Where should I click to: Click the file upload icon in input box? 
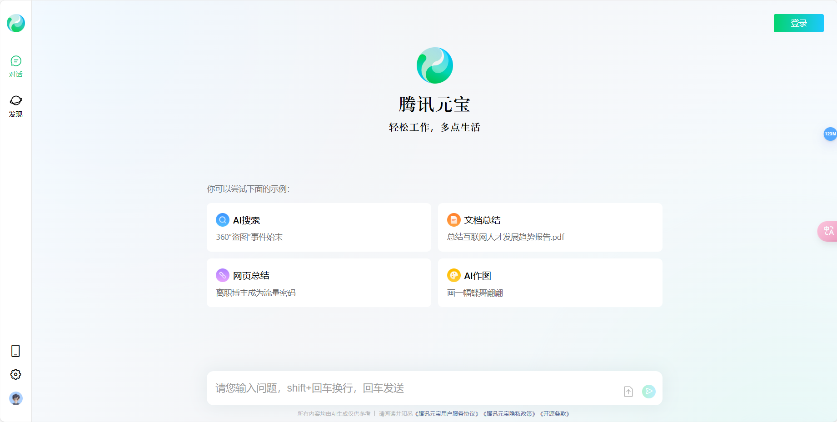tap(628, 391)
